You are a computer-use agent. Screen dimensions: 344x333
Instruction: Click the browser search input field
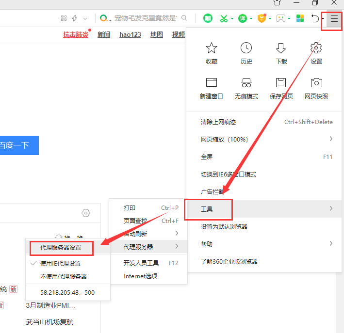coord(146,18)
